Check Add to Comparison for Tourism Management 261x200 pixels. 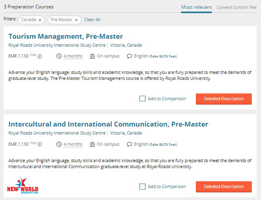(x=142, y=99)
